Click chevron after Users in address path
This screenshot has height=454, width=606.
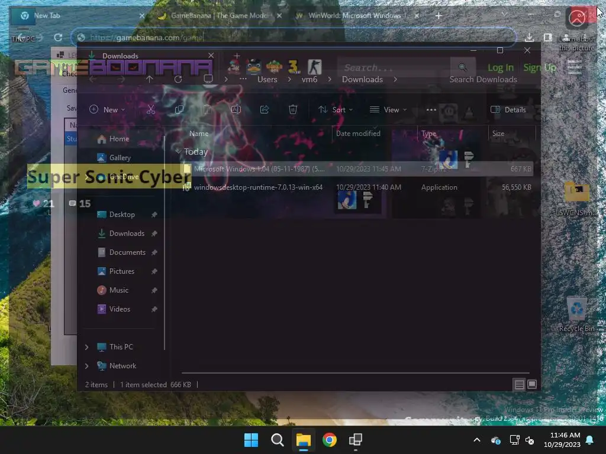tap(289, 79)
